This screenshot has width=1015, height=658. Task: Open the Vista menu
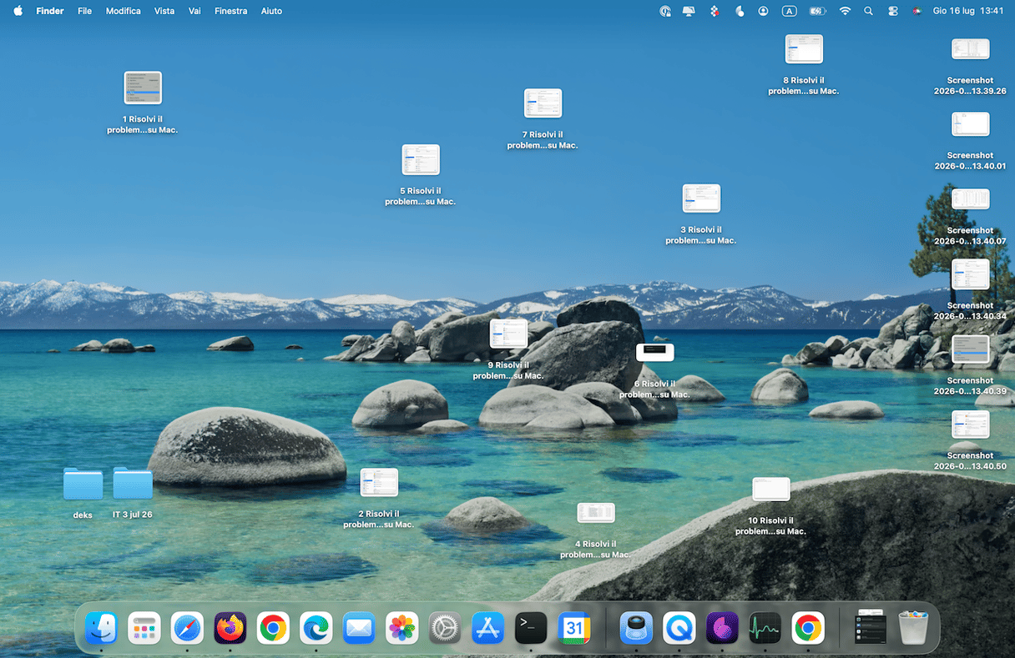[x=164, y=11]
